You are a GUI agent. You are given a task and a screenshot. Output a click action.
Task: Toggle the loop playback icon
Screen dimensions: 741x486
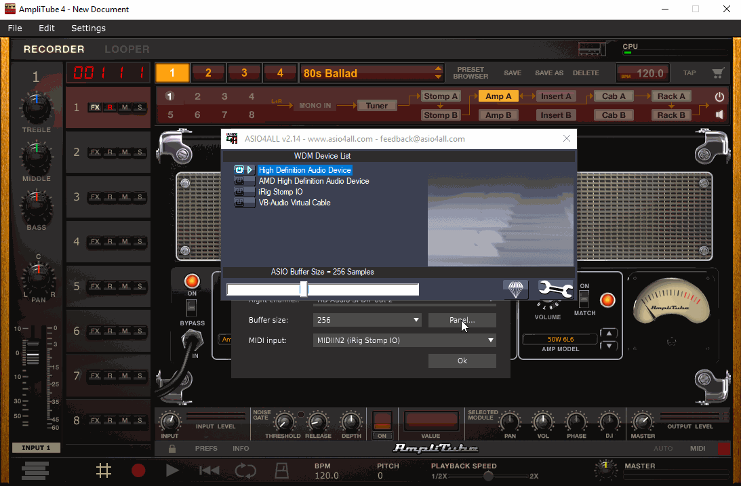(x=245, y=470)
